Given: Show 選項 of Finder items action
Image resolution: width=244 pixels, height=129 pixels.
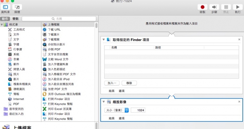Looking at the screenshot, I should [x=122, y=91].
